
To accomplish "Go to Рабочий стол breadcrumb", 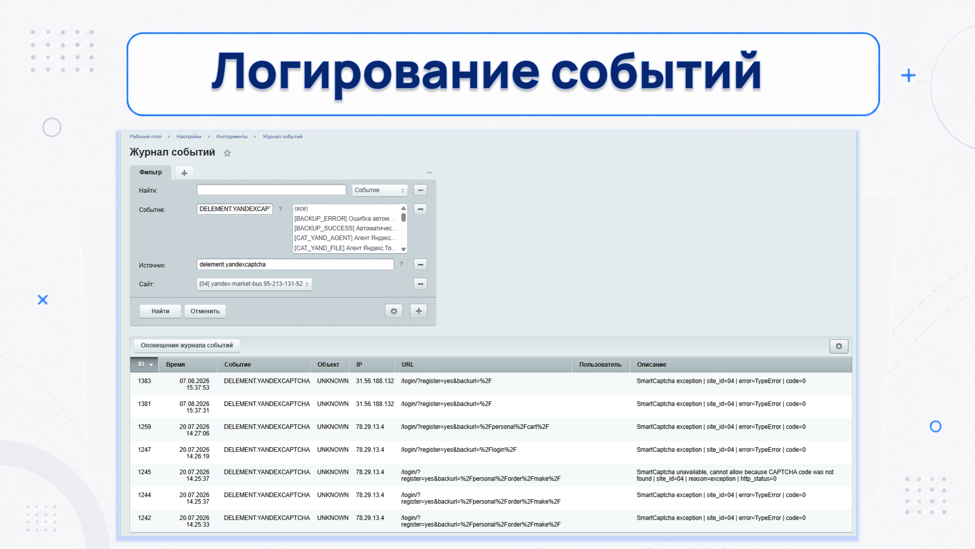I will click(x=145, y=137).
